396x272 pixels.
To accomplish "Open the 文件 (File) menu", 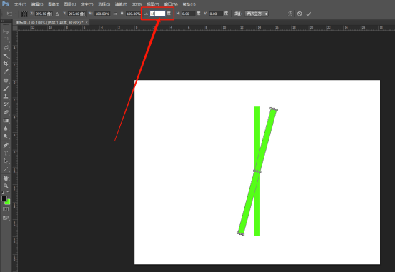I will tap(20, 4).
